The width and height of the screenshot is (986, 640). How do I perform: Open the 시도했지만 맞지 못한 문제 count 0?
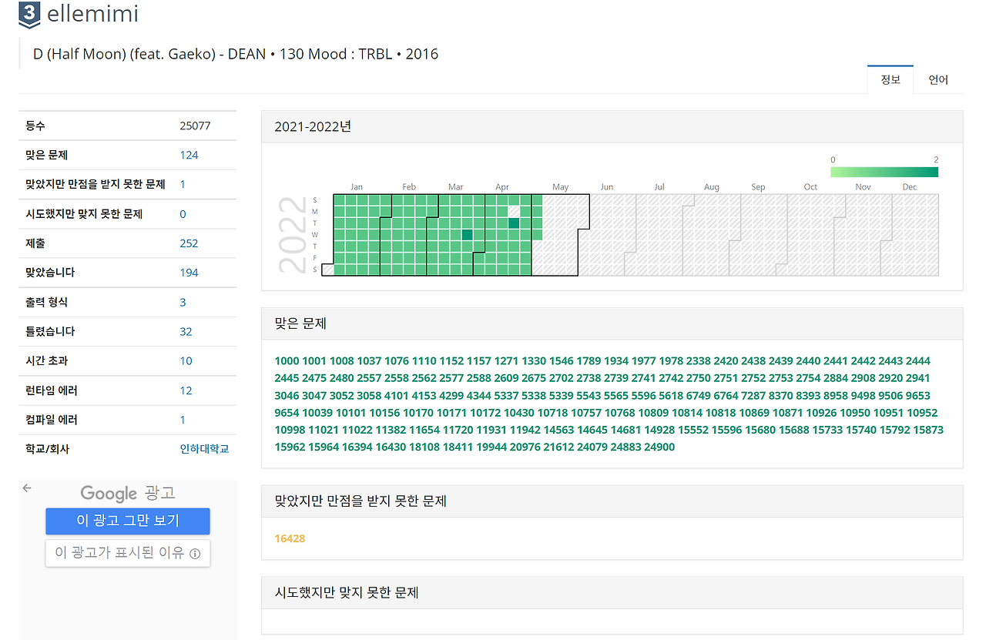point(183,214)
